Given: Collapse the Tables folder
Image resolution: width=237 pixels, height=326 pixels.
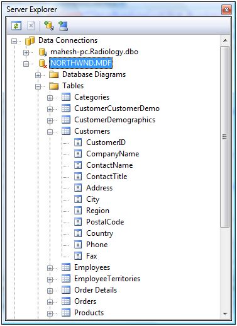Looking at the screenshot, I should [38, 86].
